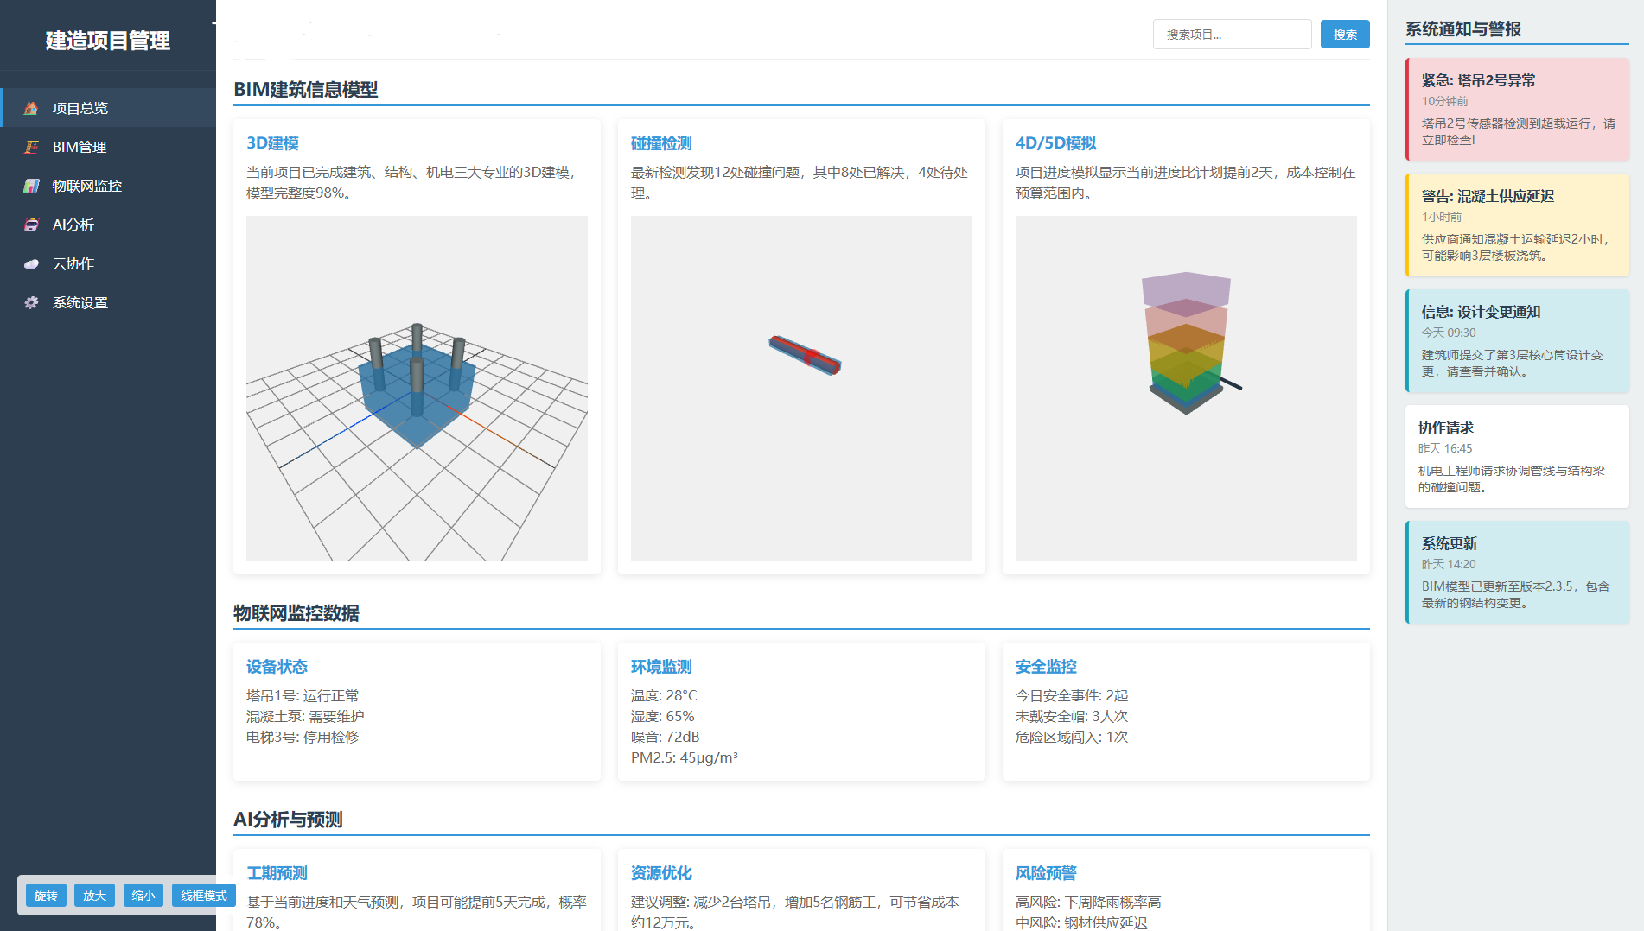The height and width of the screenshot is (931, 1644).
Task: Open the 警告: 混凝土供应延迟 notification
Action: click(1517, 225)
